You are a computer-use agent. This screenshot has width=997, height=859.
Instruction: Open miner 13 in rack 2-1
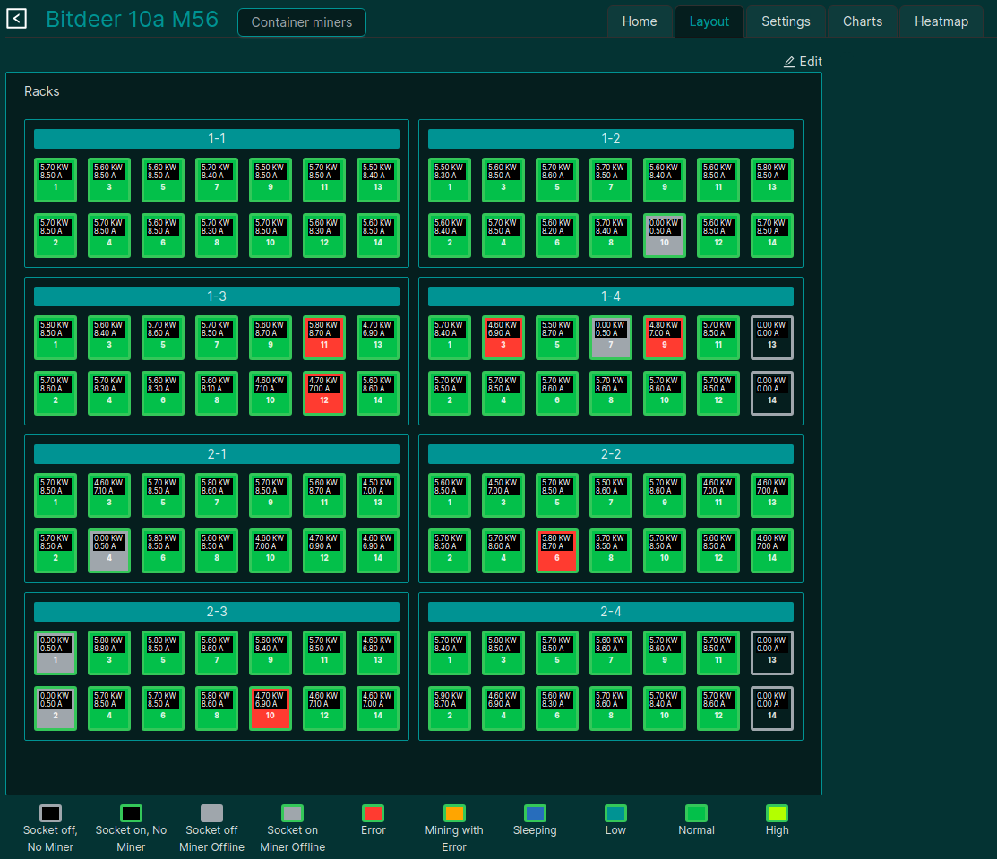[x=378, y=495]
